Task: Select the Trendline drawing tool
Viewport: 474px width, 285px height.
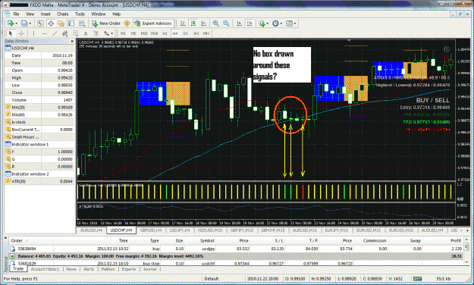Action: click(55, 33)
